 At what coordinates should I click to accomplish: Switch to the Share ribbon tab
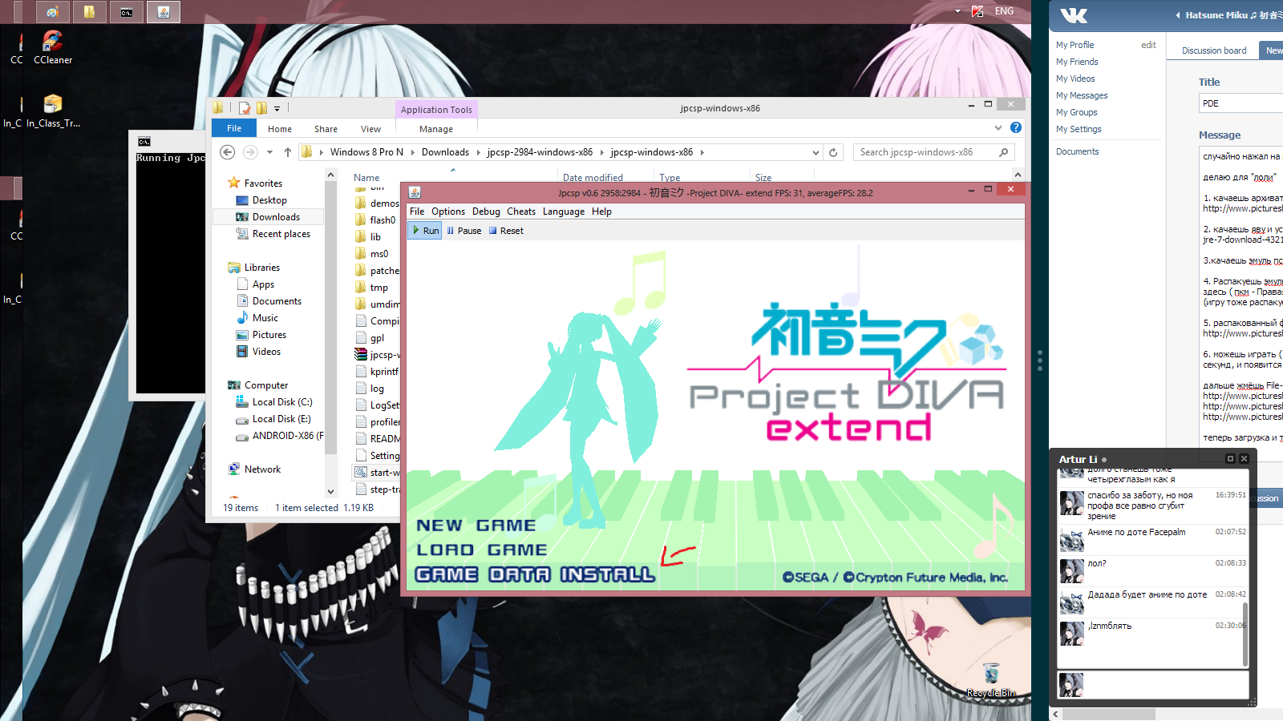[x=326, y=129]
